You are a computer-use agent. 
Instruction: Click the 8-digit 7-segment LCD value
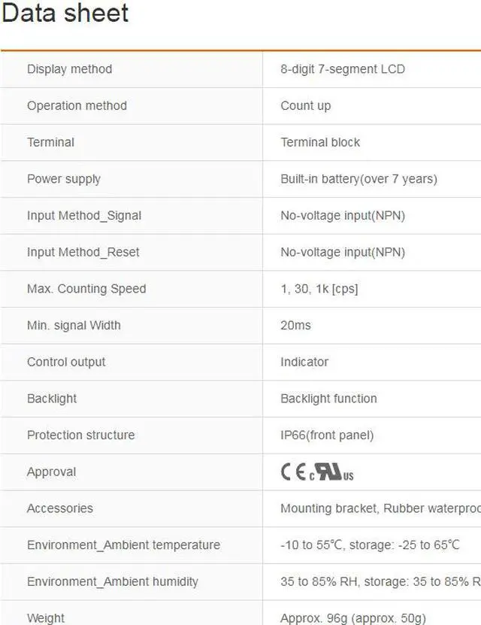(x=343, y=69)
